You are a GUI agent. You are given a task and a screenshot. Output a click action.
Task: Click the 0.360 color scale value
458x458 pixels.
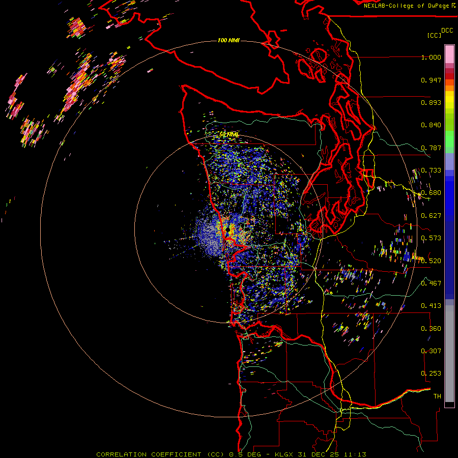point(431,329)
